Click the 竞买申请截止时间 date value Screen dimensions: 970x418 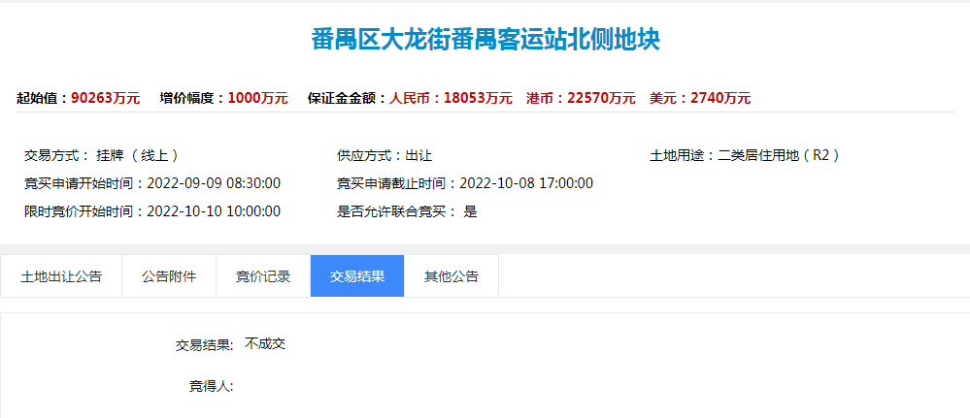coord(526,183)
